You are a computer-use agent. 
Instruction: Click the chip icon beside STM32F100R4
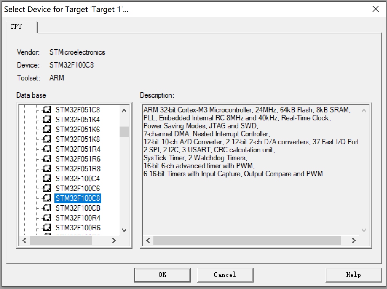point(48,218)
